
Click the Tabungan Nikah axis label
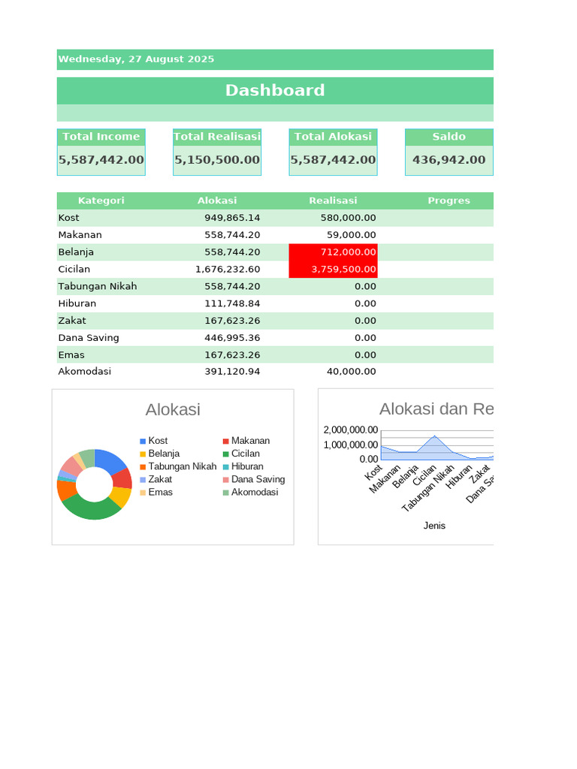pos(427,488)
